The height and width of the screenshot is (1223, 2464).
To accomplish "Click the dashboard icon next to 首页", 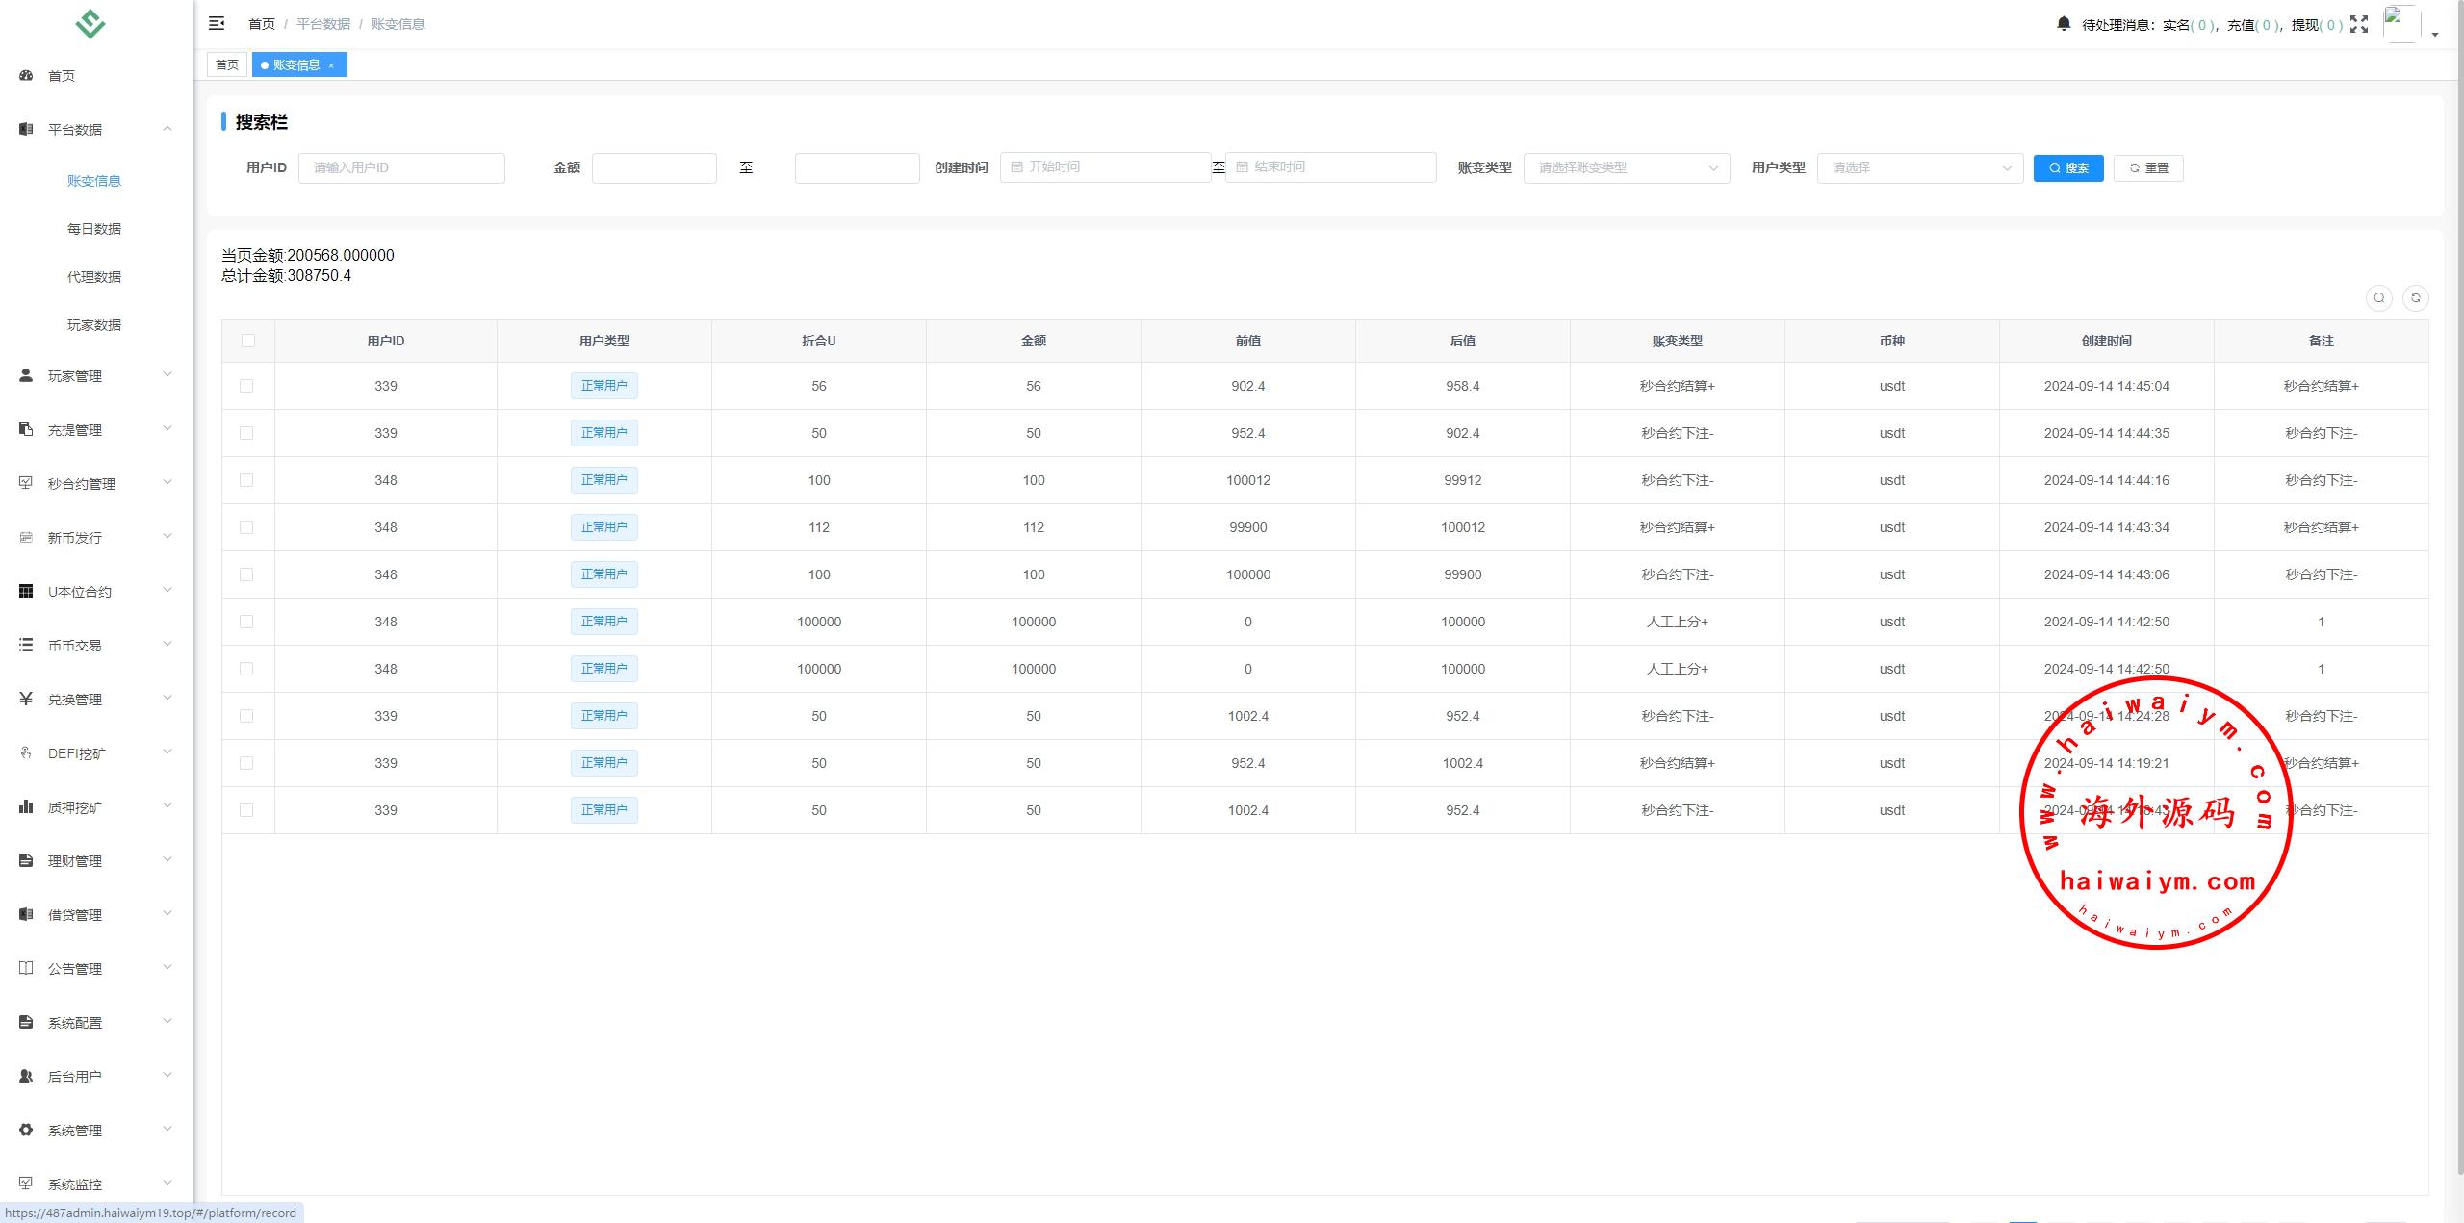I will 26,75.
